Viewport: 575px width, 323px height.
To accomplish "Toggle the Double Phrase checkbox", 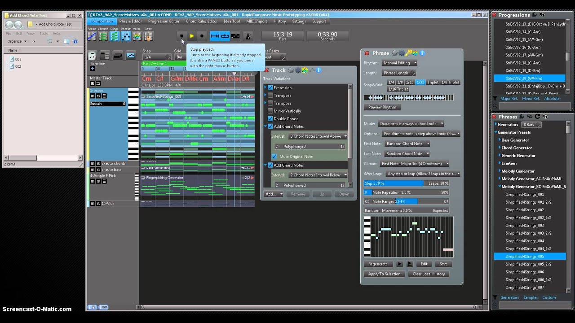I will pyautogui.click(x=270, y=119).
